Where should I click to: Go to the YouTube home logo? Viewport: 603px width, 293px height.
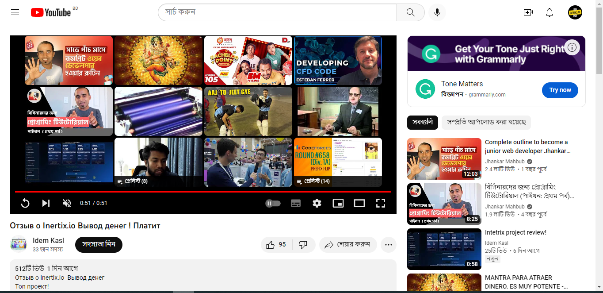pos(51,12)
